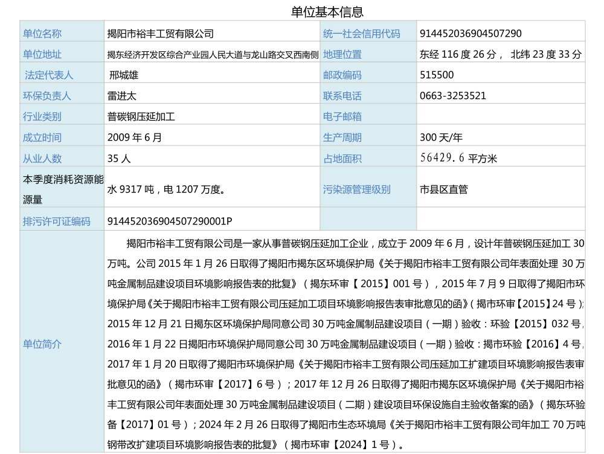Select the 统一社会信用代码 label
604x454 pixels.
click(x=361, y=33)
